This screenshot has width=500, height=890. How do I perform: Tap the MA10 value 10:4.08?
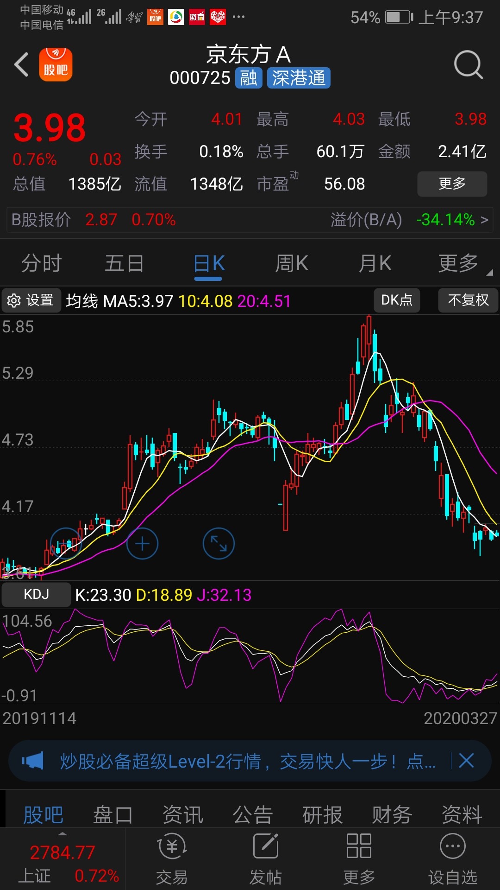pos(206,301)
